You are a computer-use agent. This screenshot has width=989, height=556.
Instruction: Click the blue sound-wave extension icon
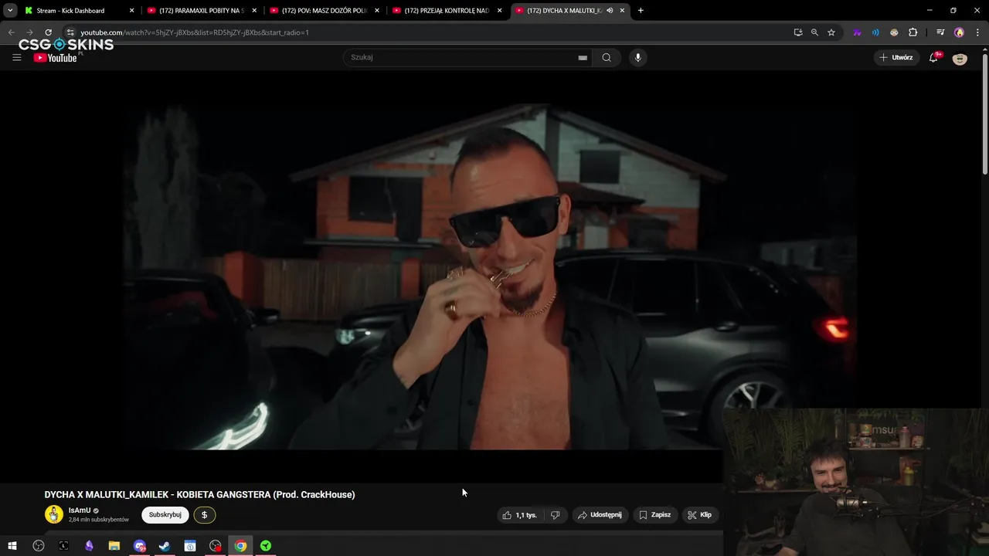click(875, 32)
